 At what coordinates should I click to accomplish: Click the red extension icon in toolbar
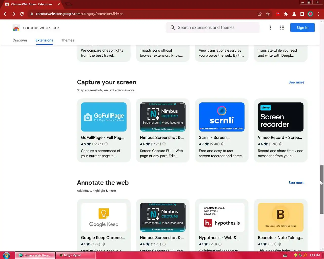click(278, 14)
